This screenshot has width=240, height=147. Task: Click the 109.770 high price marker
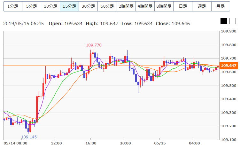click(94, 45)
